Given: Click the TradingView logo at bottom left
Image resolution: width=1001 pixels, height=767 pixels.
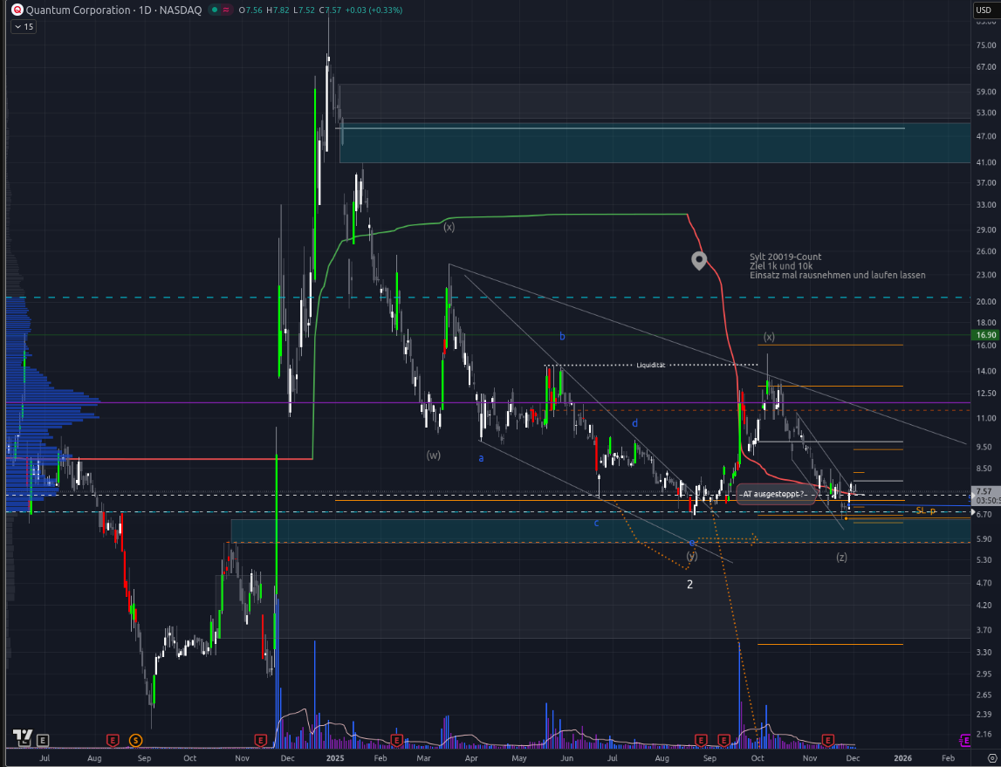Looking at the screenshot, I should click(24, 739).
